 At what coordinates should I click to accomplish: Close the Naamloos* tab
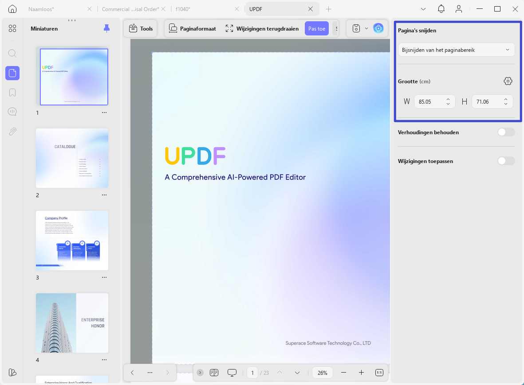90,9
